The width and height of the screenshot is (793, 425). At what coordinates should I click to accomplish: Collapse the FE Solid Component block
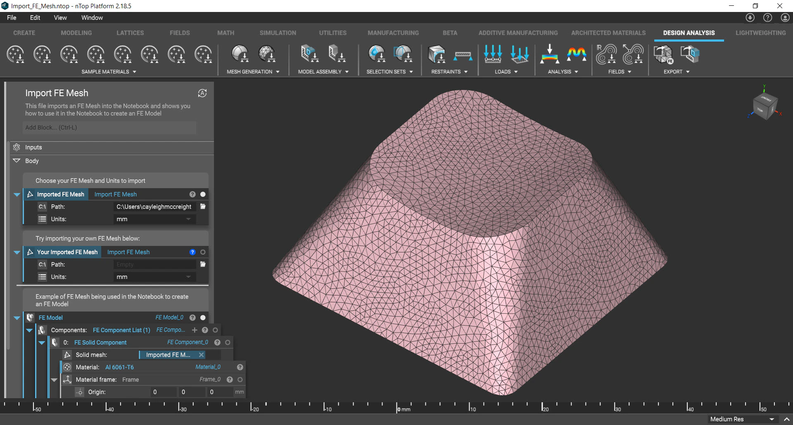point(41,342)
